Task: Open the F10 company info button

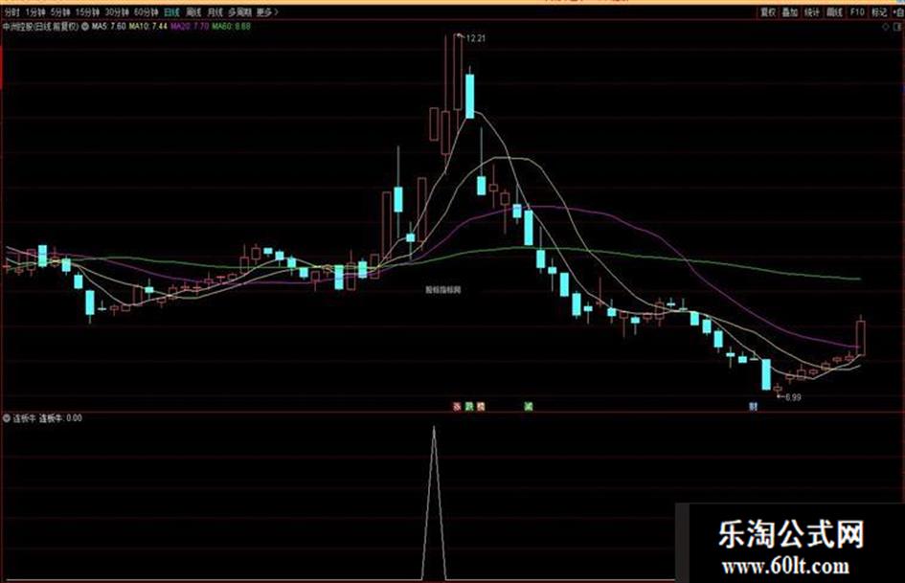Action: (x=856, y=12)
